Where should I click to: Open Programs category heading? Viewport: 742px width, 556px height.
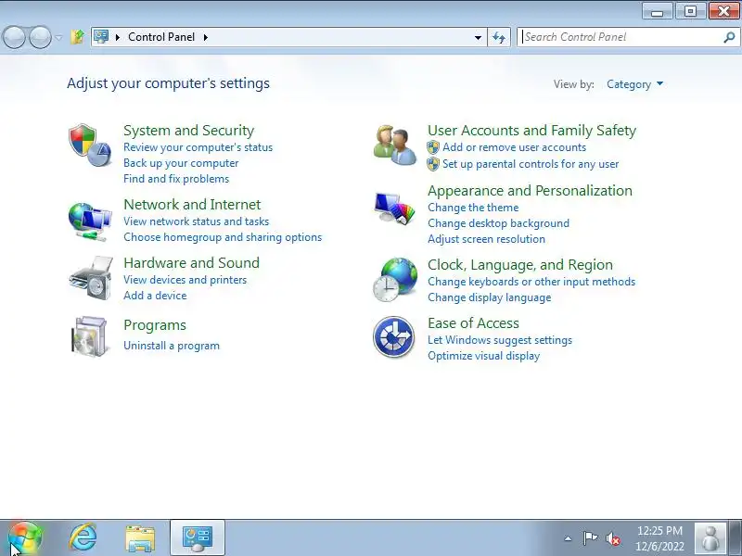pyautogui.click(x=155, y=325)
